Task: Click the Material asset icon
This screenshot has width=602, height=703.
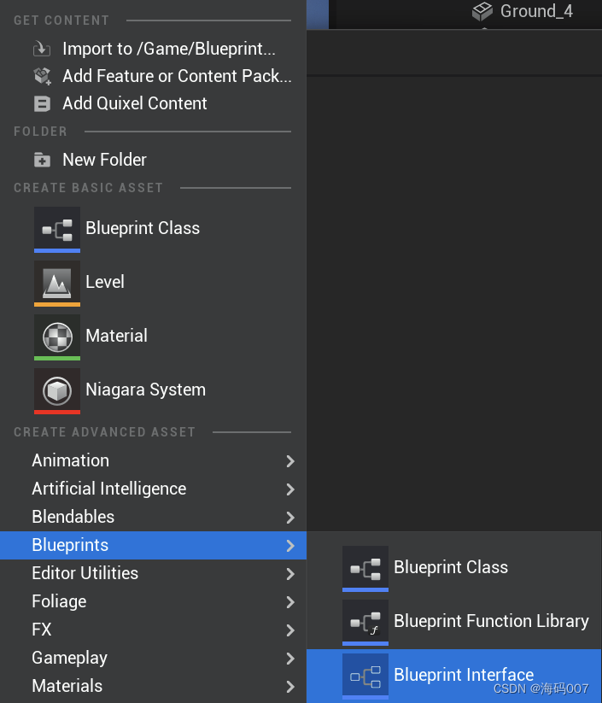Action: coord(57,337)
